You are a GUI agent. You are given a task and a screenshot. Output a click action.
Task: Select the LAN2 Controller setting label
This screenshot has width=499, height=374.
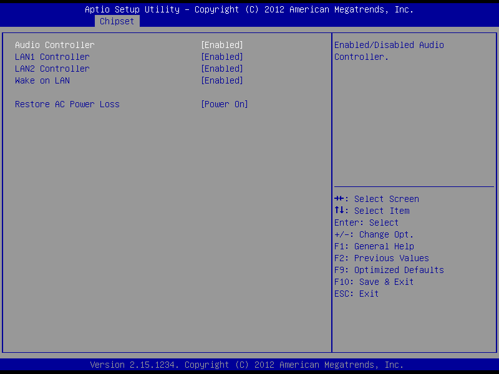52,69
